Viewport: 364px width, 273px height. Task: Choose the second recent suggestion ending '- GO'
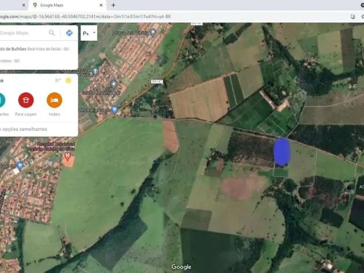click(10, 61)
